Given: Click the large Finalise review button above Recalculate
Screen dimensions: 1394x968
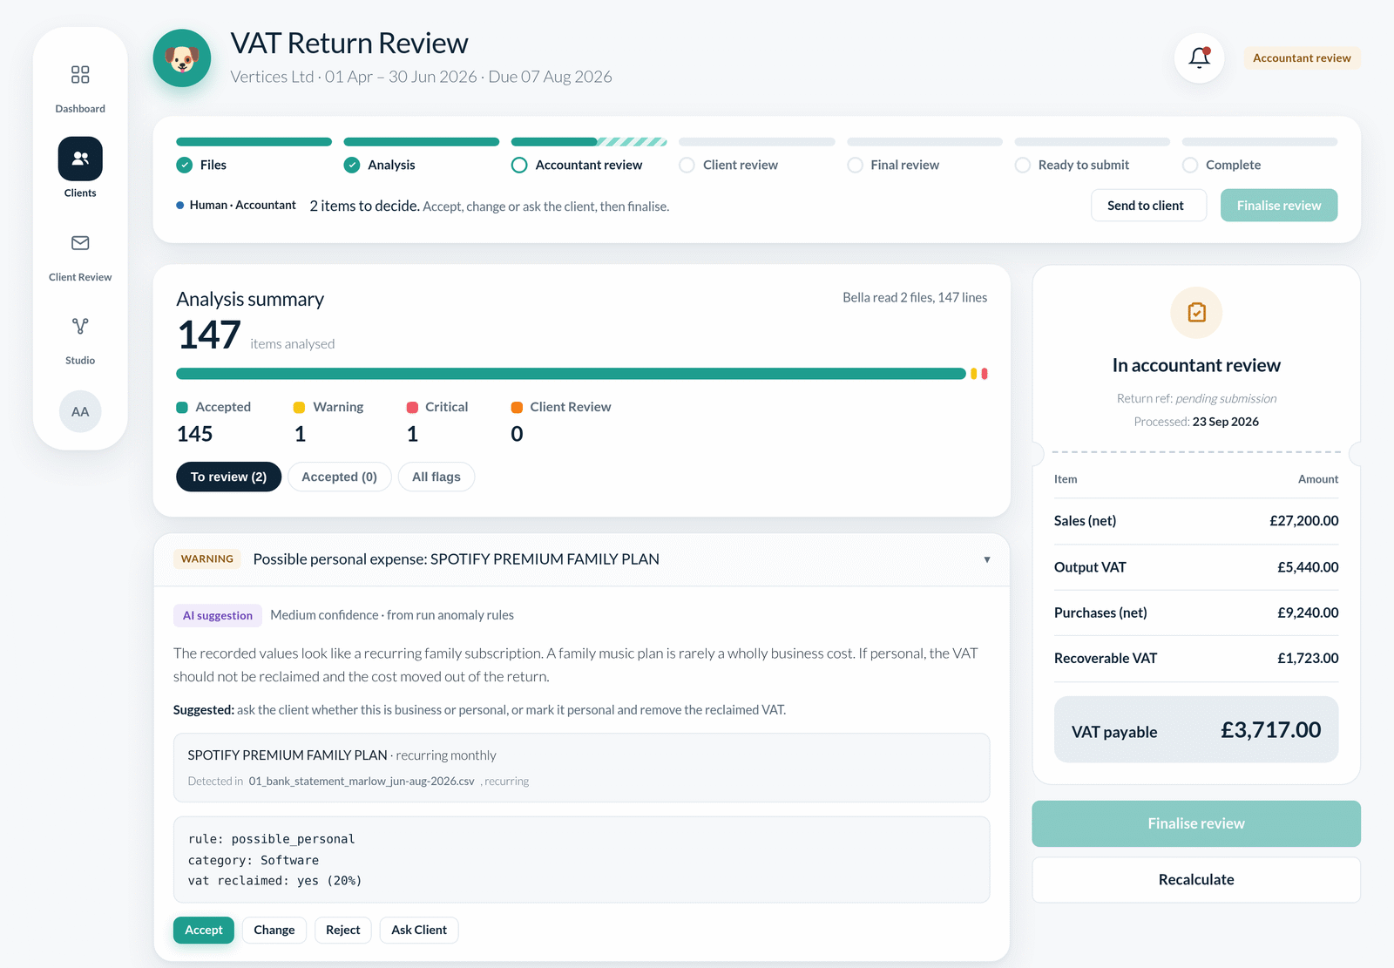Looking at the screenshot, I should pos(1196,823).
